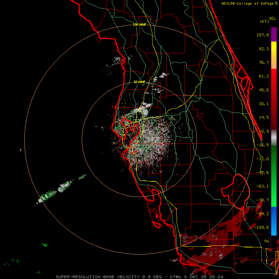Click the Super-Resolution Base Velocity caption at bottom
Screen dimensions: 279x279
(139, 277)
